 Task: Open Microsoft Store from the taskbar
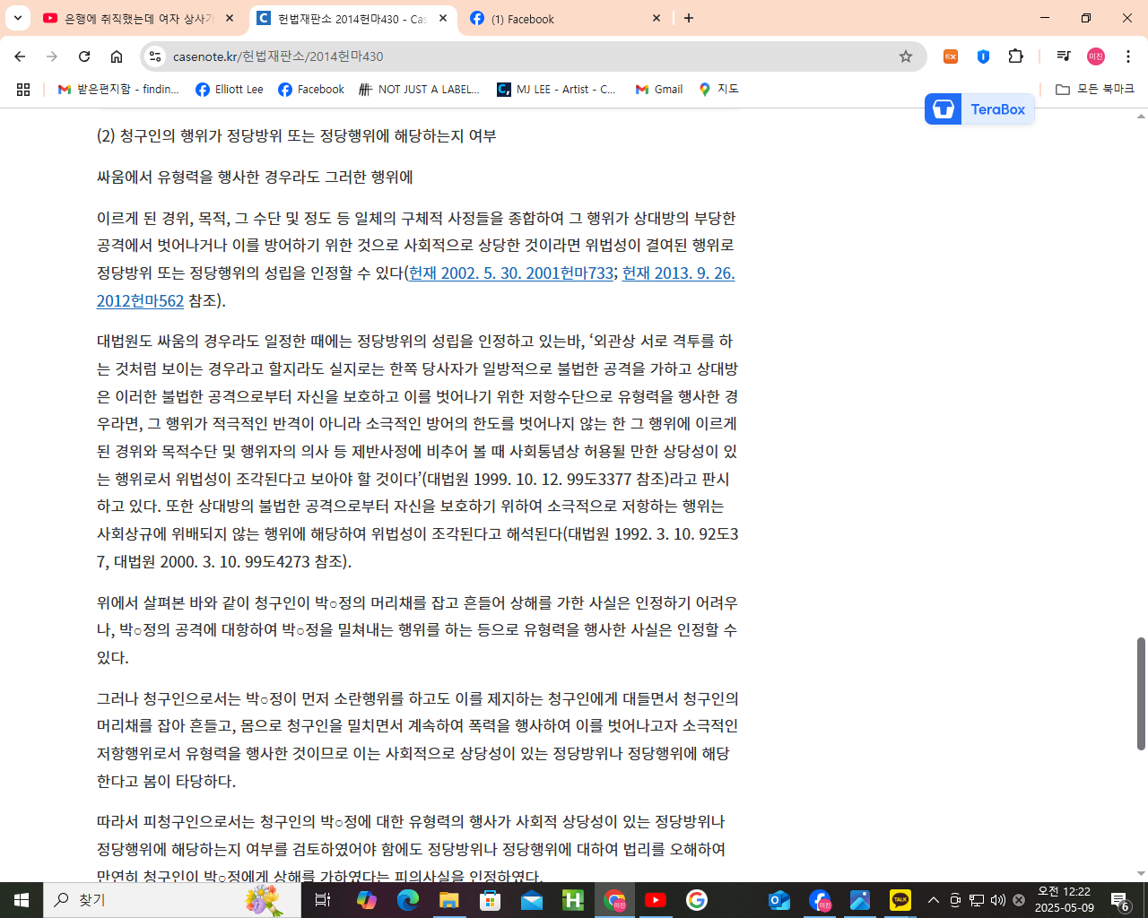point(491,900)
